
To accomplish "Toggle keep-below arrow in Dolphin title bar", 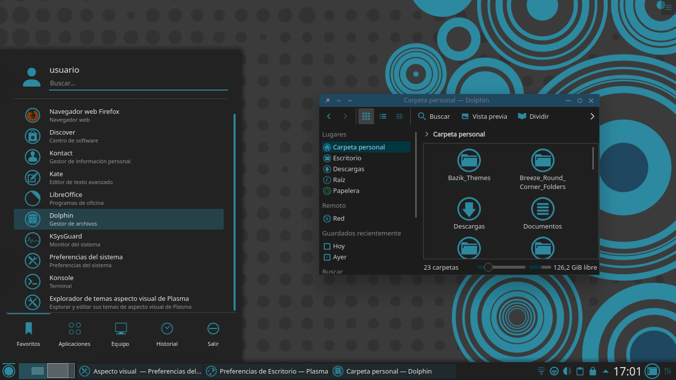I will coord(350,100).
